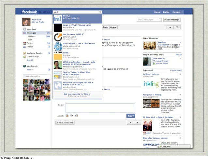Click the Create Group icon

tap(24, 57)
